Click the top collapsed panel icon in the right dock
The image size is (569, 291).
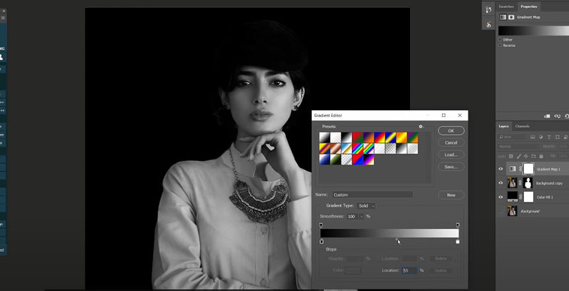pos(488,10)
